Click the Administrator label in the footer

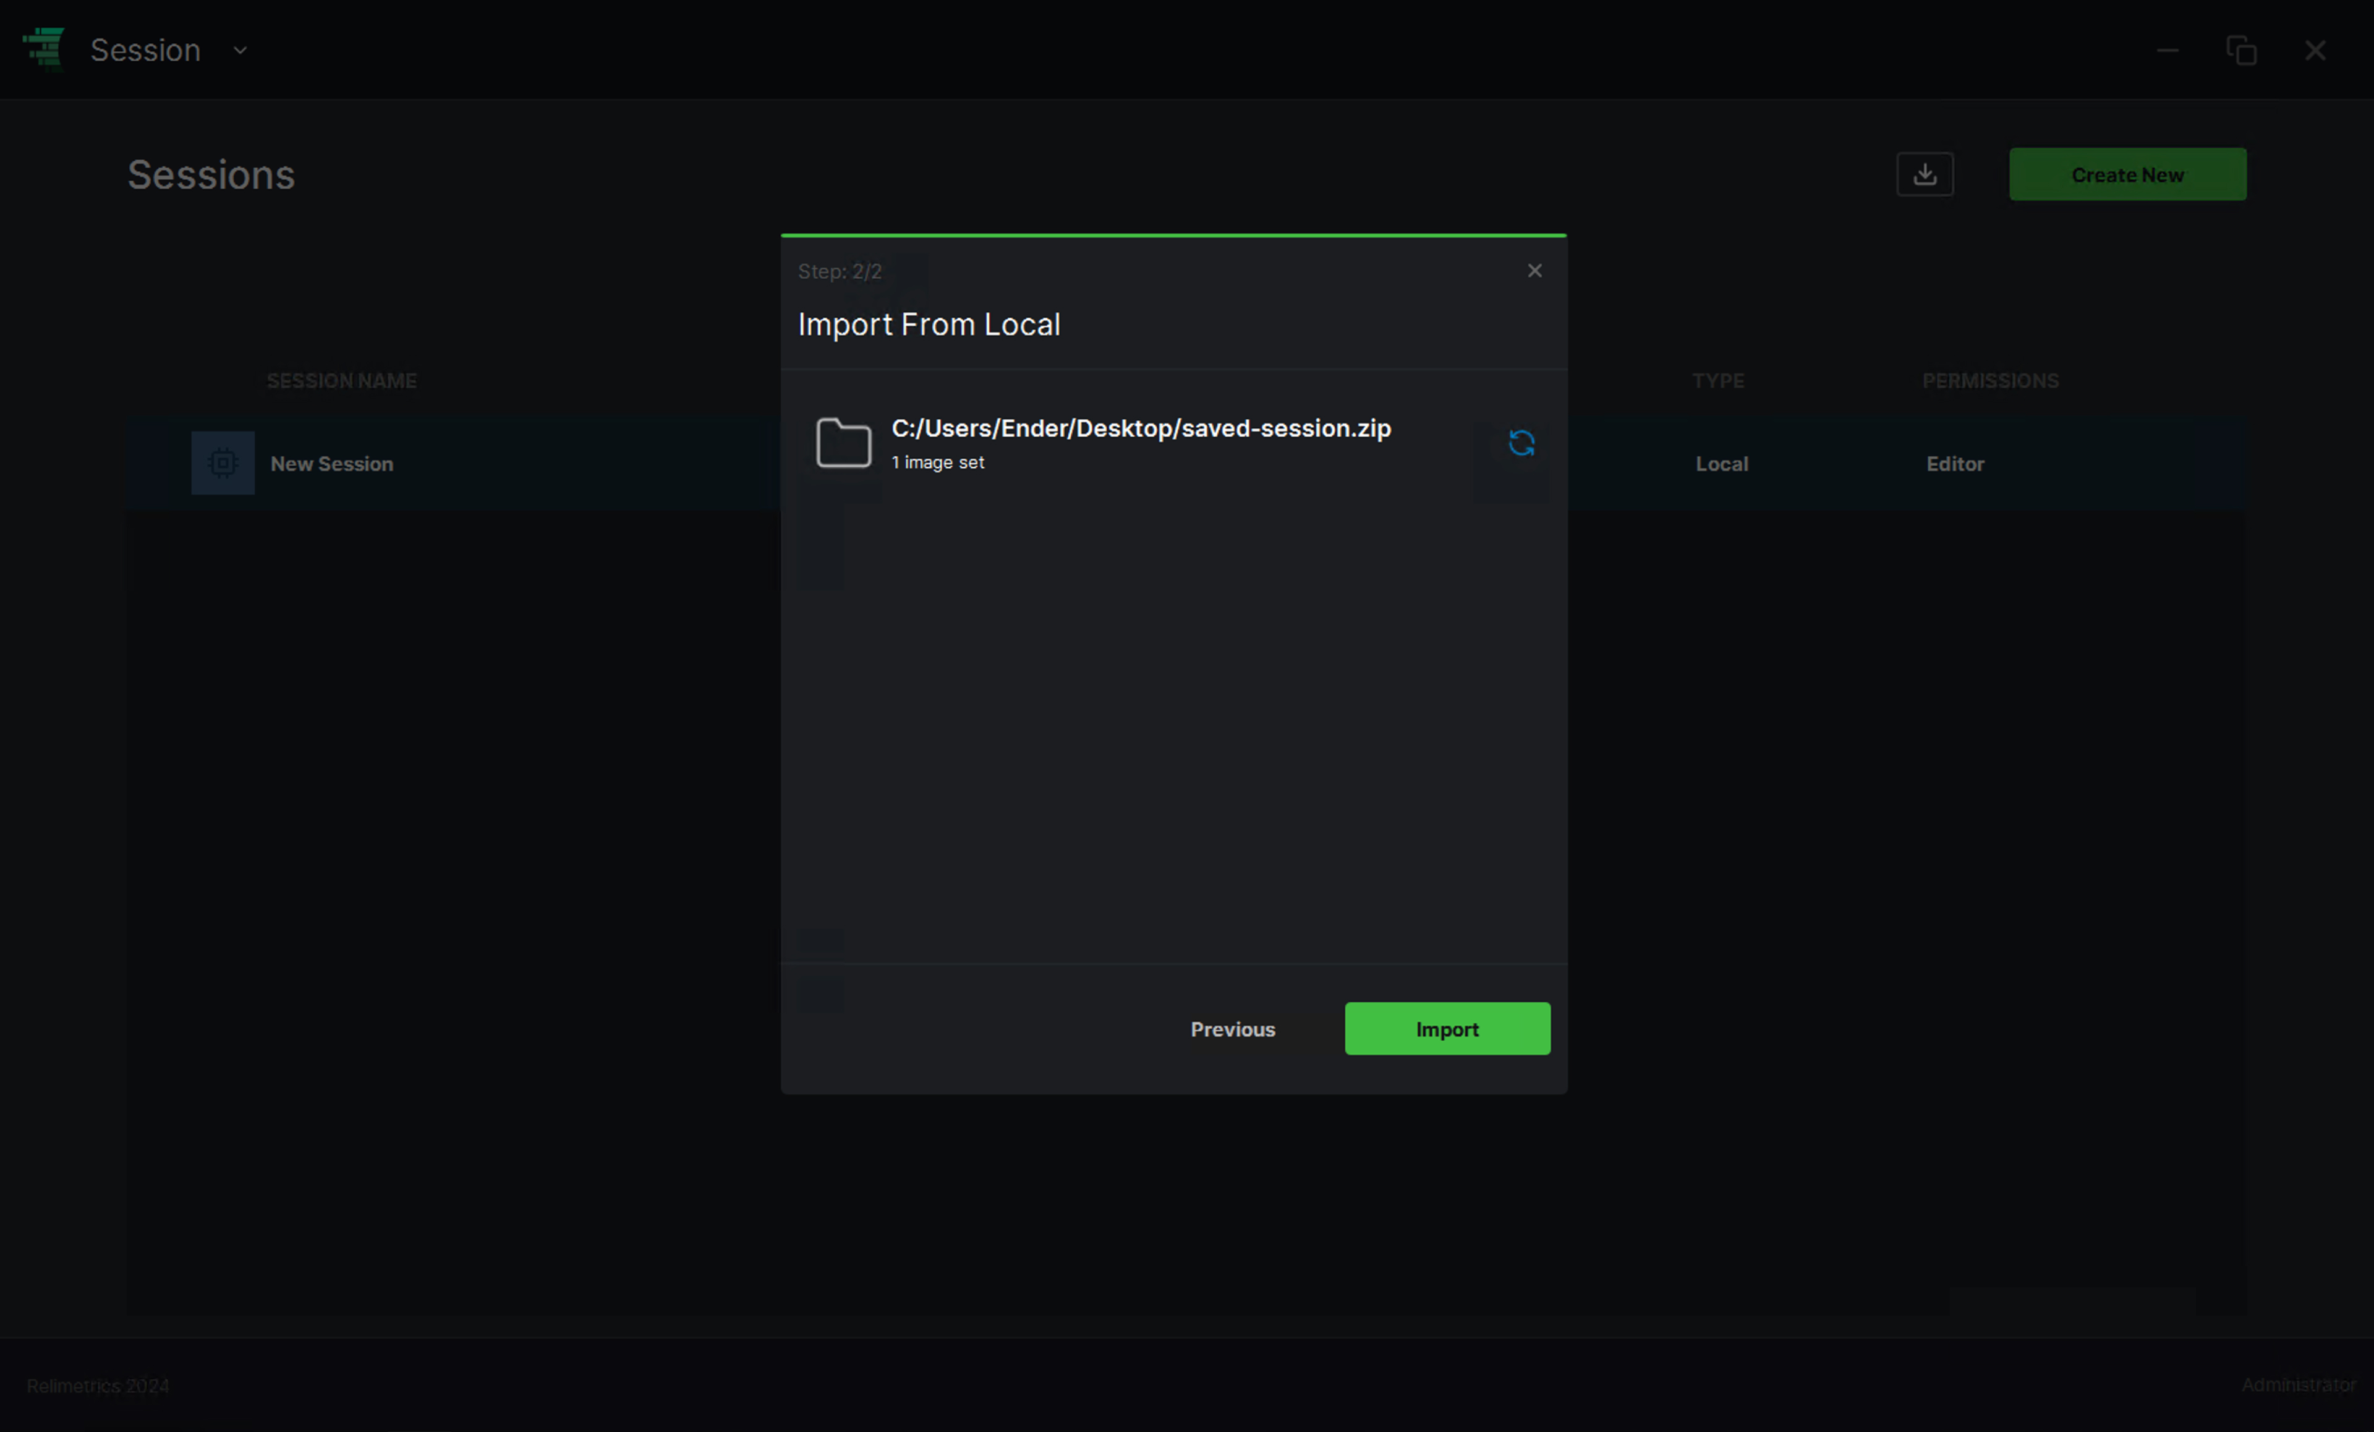pos(2298,1385)
